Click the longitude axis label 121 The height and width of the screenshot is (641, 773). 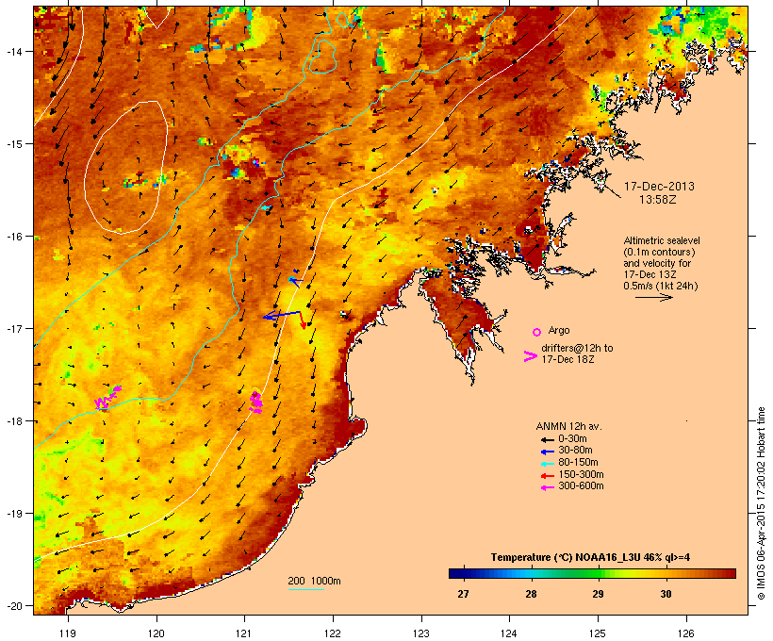pos(244,633)
